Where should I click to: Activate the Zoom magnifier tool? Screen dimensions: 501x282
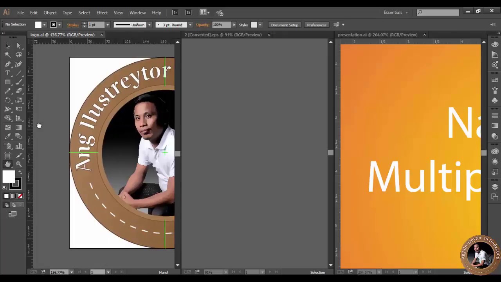pos(19,164)
